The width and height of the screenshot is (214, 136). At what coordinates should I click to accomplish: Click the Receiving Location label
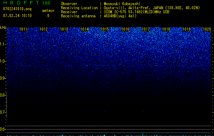coord(79,8)
